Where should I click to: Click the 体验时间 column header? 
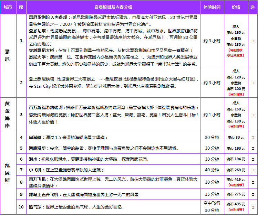(212, 7)
